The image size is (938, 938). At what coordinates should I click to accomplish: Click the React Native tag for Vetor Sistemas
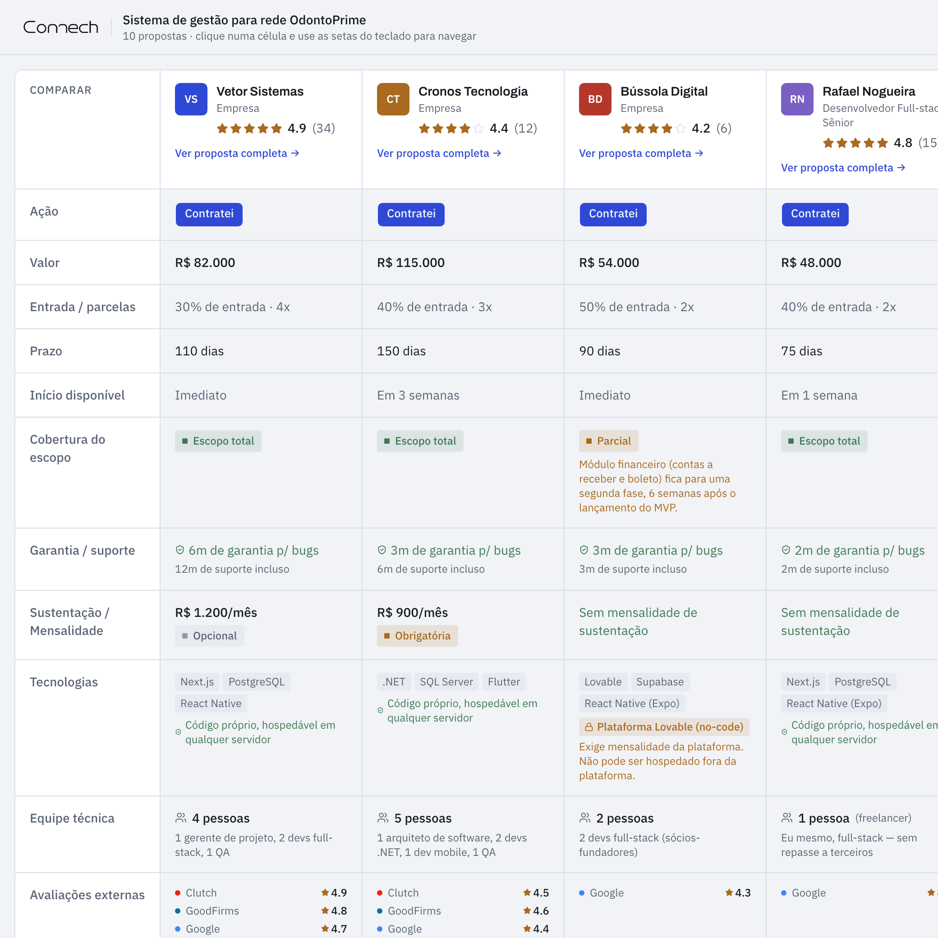tap(211, 703)
